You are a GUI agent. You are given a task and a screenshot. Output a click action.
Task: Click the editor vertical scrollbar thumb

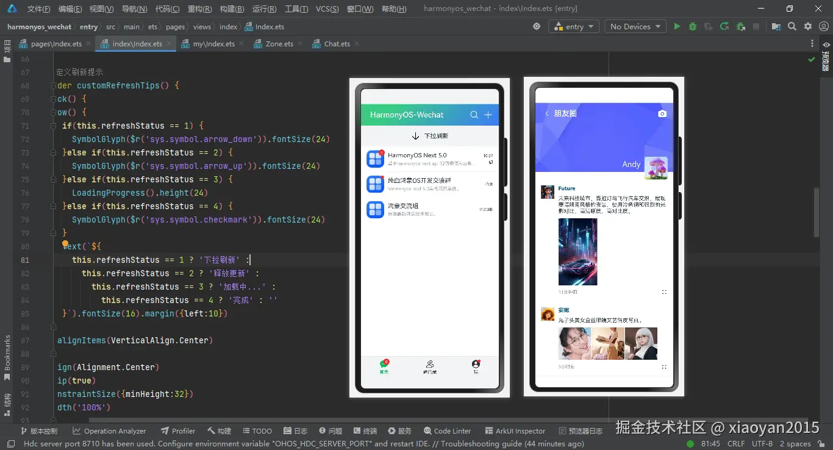click(x=817, y=212)
